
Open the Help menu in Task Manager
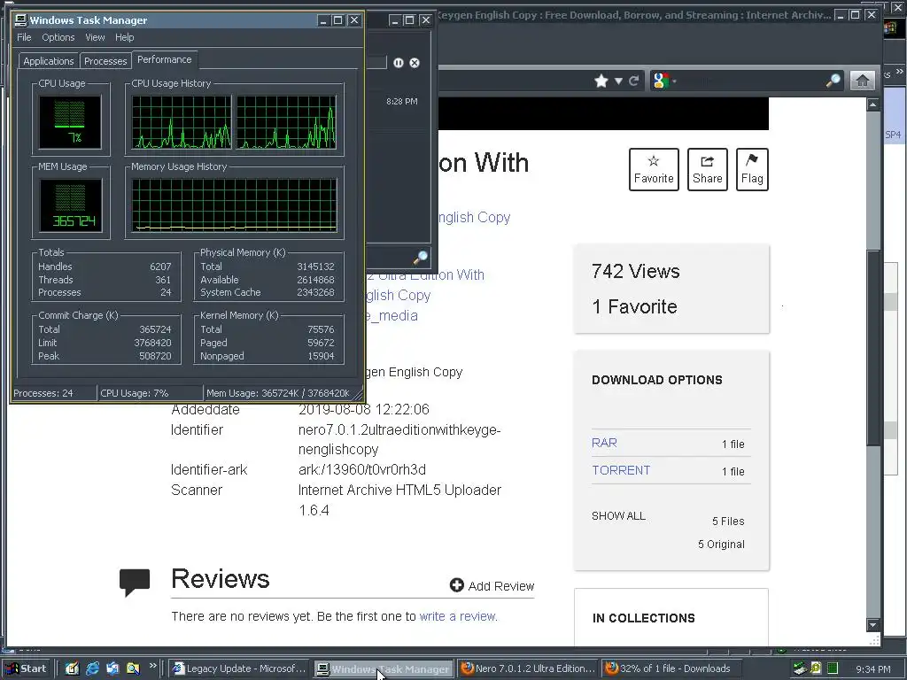pos(124,37)
